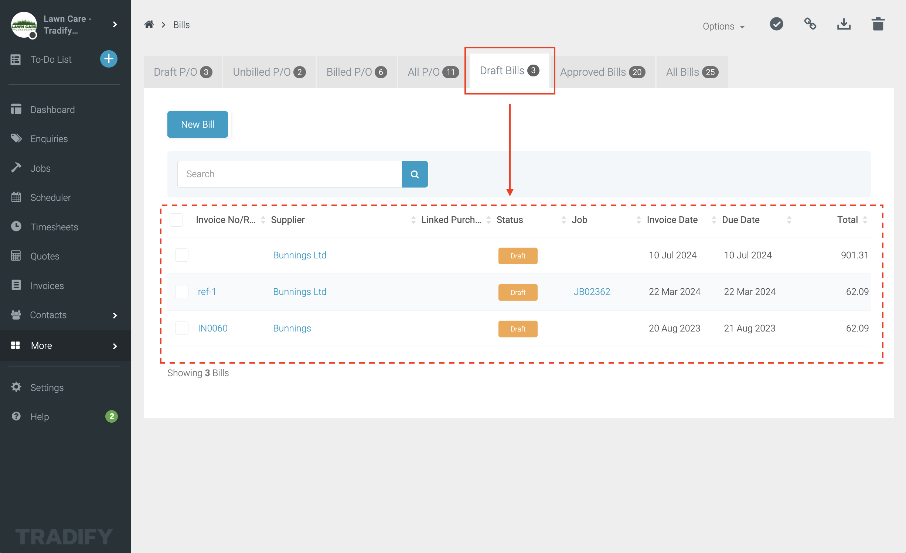Click the home icon in the breadcrumb
This screenshot has width=906, height=553.
click(x=149, y=24)
